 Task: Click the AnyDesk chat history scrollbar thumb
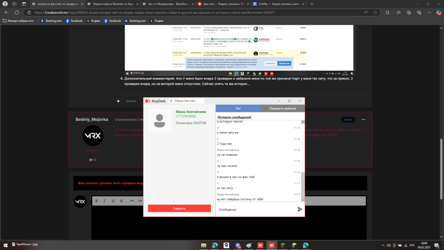(303, 185)
